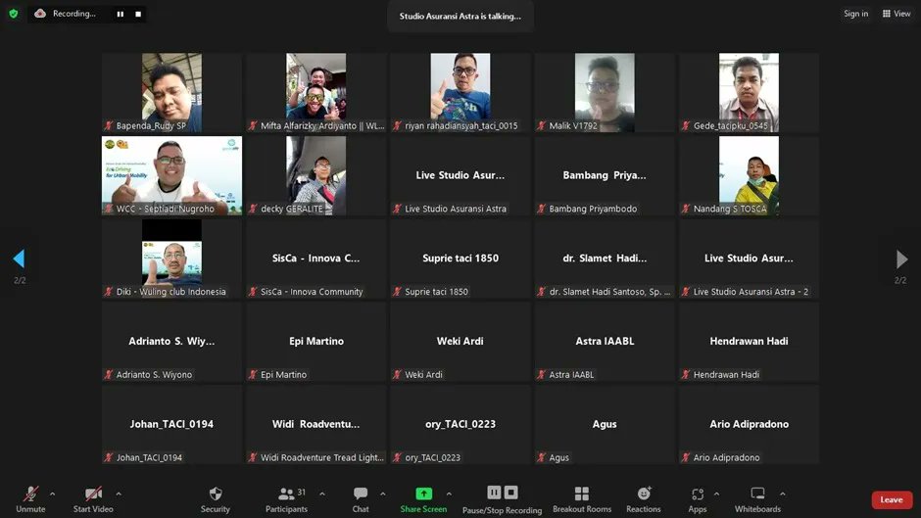Select WCC - Septiadi Nugroho video tile
921x518 pixels.
pyautogui.click(x=171, y=175)
